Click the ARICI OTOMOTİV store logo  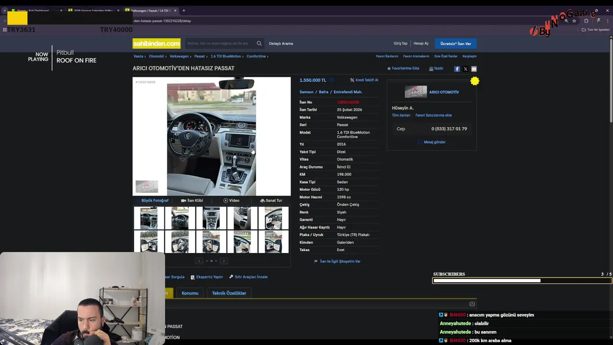point(416,92)
